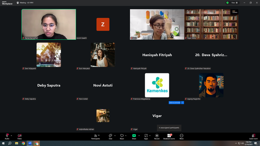This screenshot has height=146, width=260.
Task: Open Windows taskbar search
Action: click(10, 143)
